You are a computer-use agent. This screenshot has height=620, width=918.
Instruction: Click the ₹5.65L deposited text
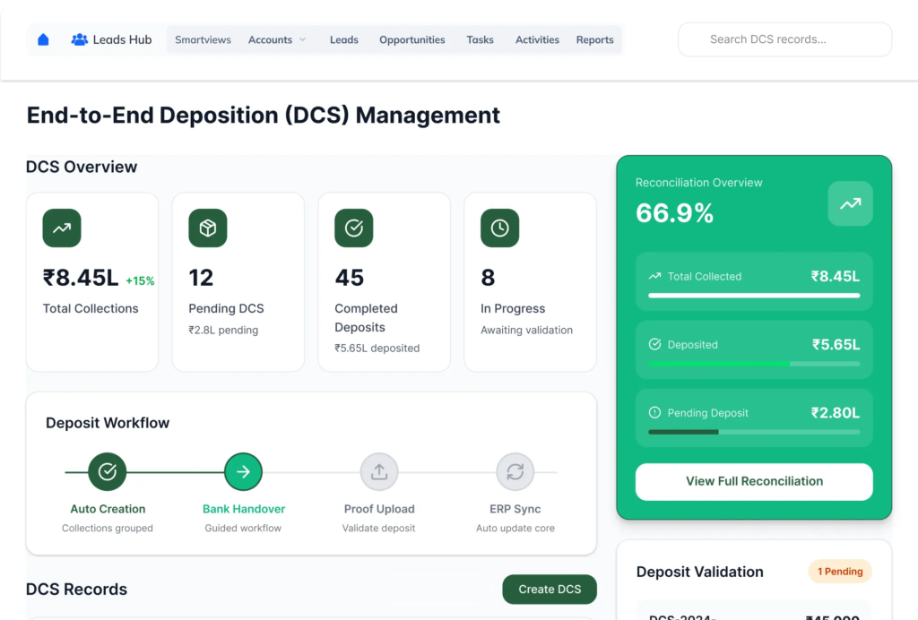377,348
